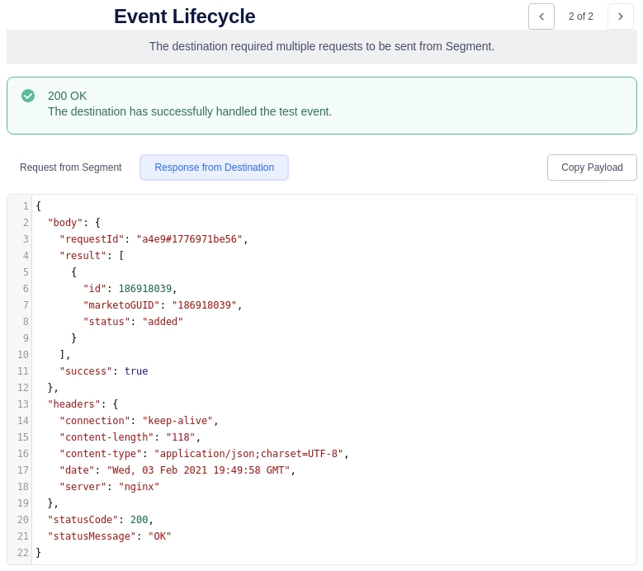The height and width of the screenshot is (571, 643).
Task: Click the statusMessage value "OK"
Action: [160, 536]
